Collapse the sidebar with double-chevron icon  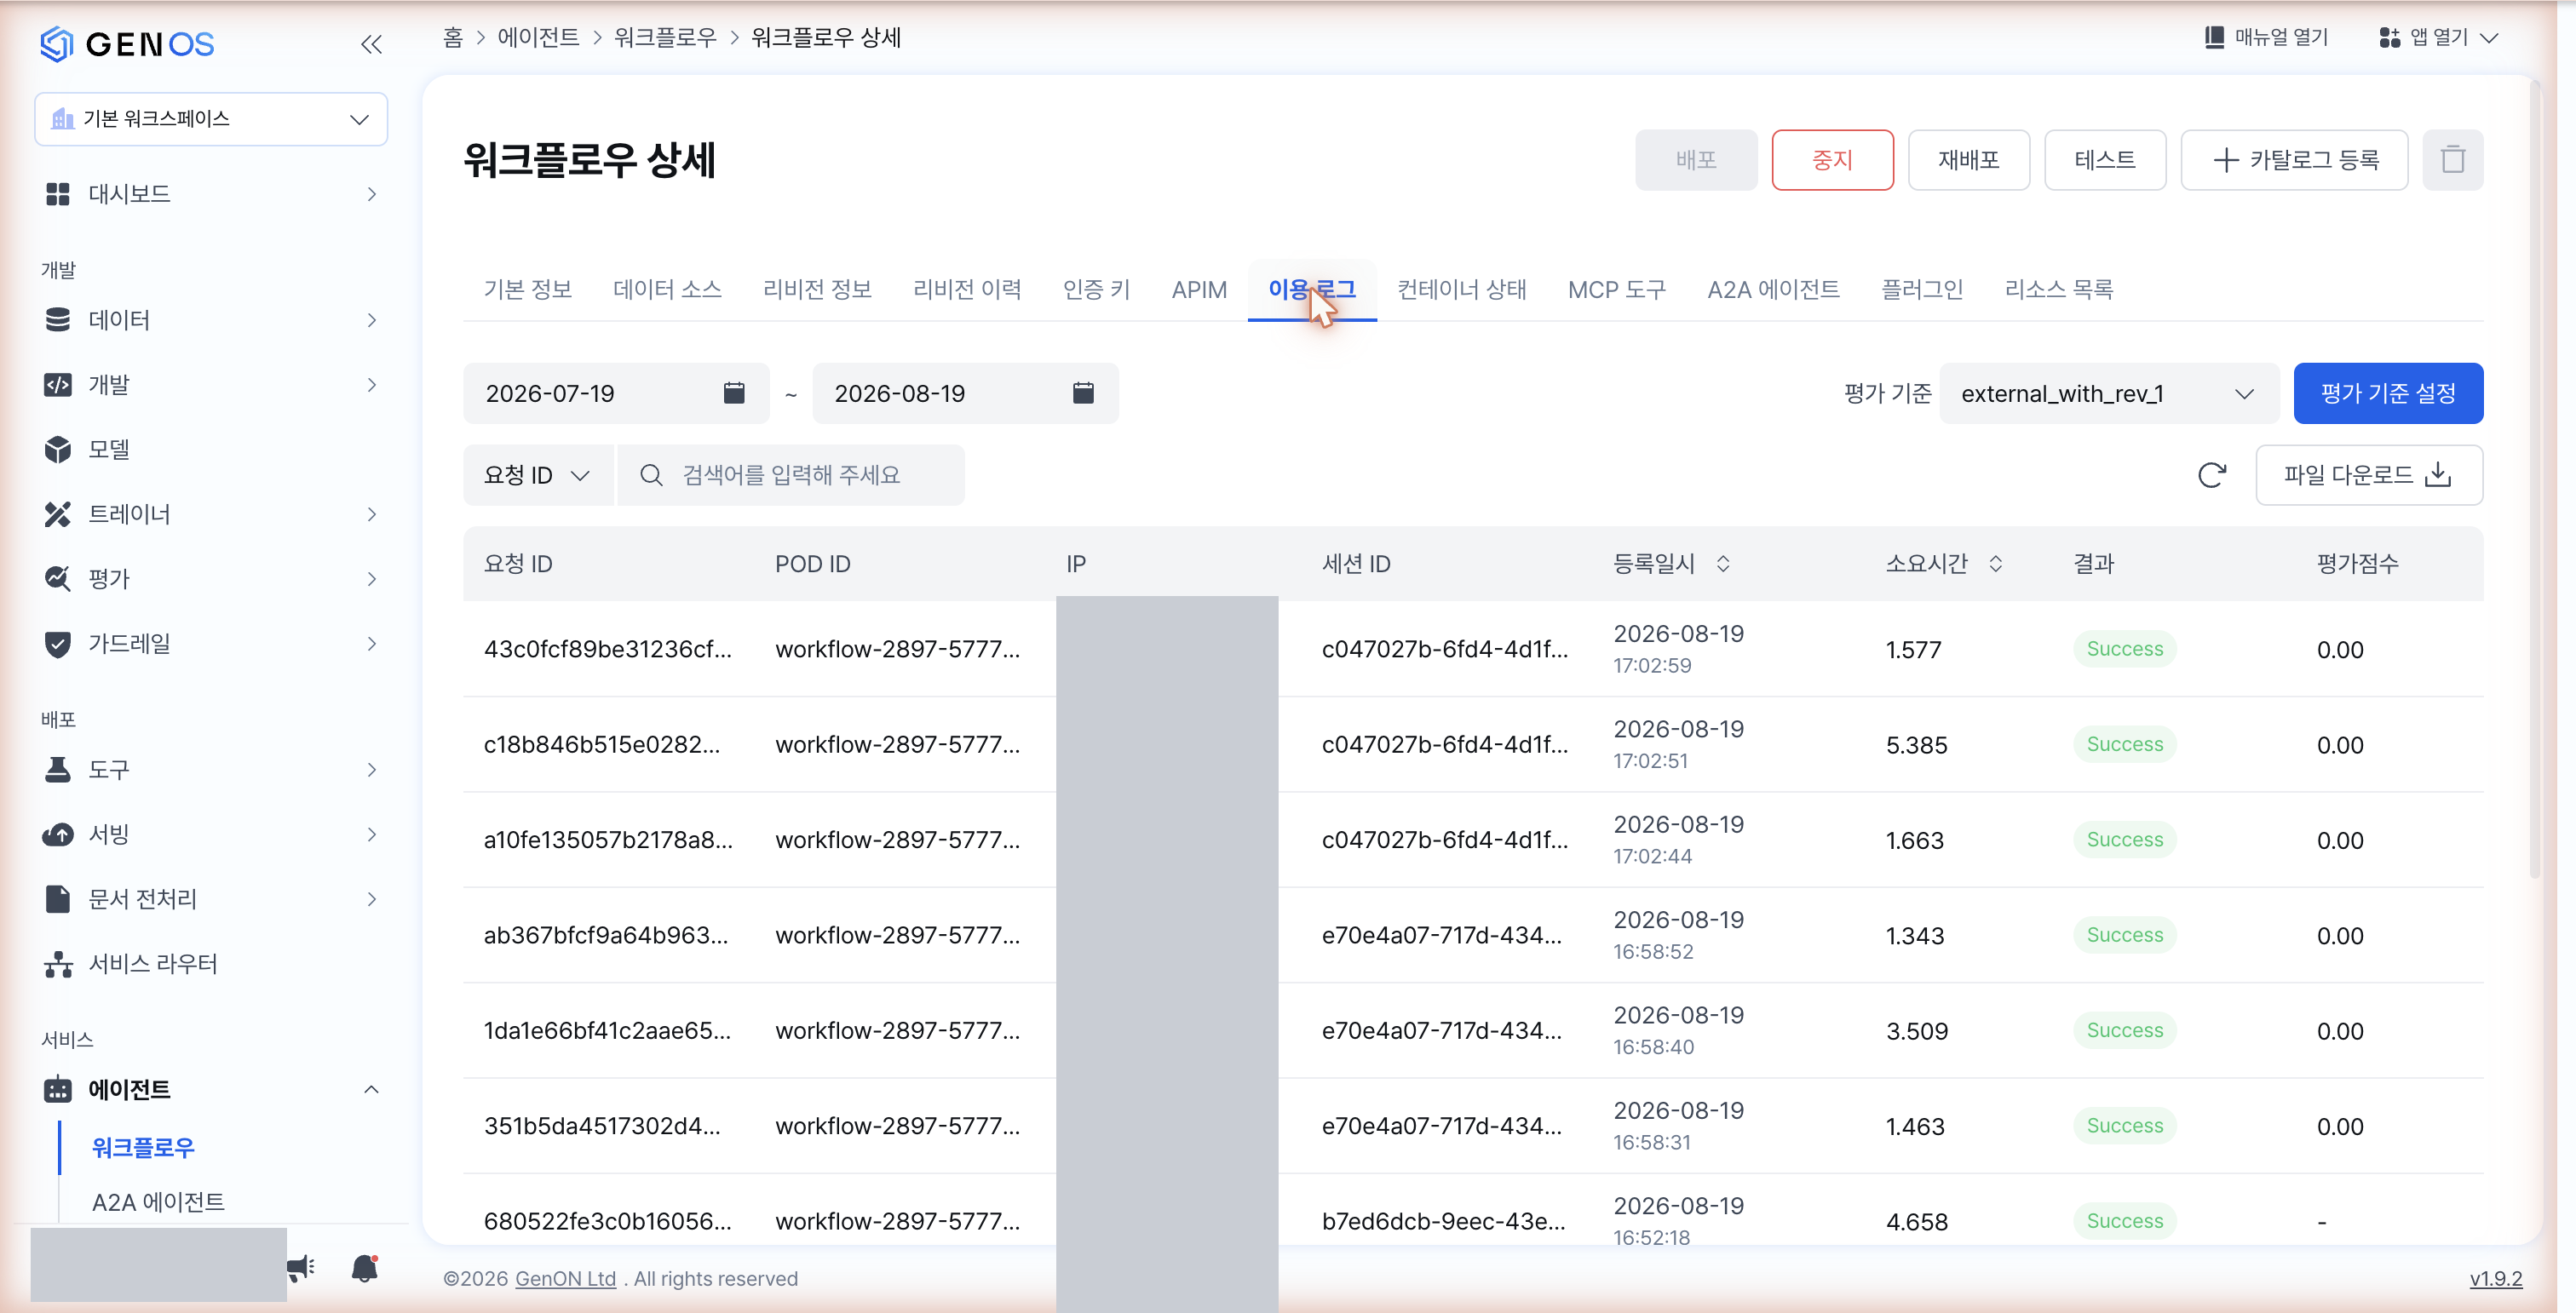(x=371, y=44)
